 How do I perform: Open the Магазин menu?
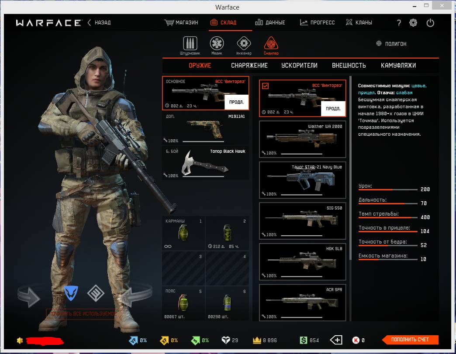pyautogui.click(x=181, y=23)
